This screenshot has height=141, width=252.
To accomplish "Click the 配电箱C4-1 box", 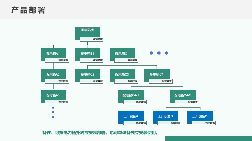I will point(131,95).
